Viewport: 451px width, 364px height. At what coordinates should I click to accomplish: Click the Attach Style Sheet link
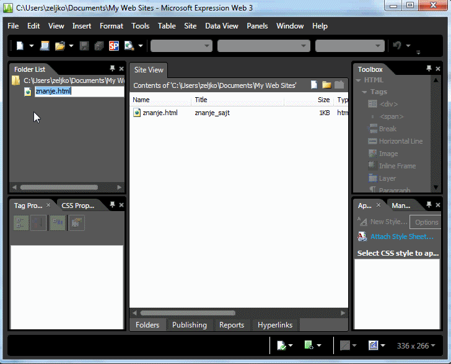point(401,236)
